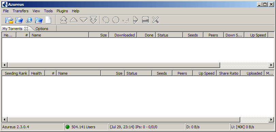
Task: Minimize the Azureus window
Action: pos(259,4)
